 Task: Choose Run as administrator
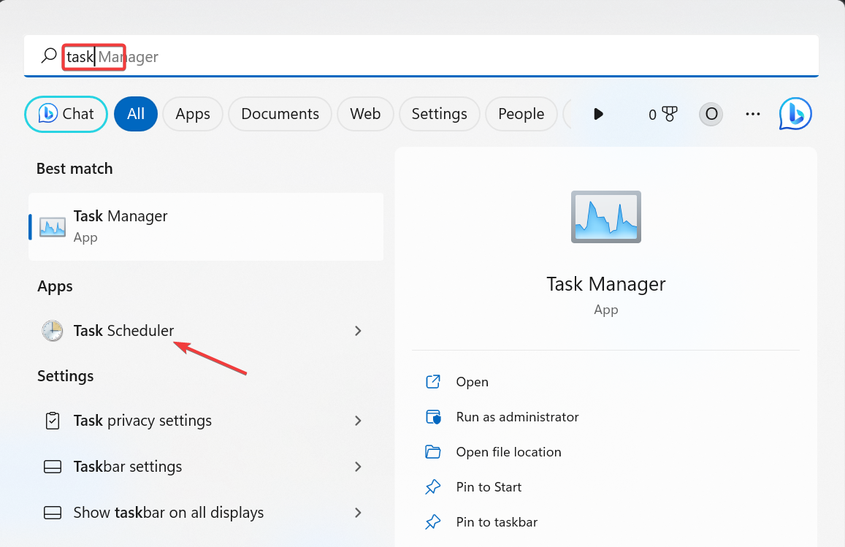tap(517, 416)
